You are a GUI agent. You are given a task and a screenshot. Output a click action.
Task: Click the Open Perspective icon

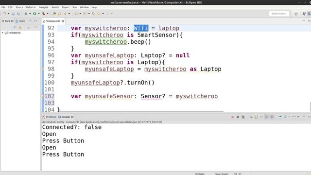pos(296,14)
